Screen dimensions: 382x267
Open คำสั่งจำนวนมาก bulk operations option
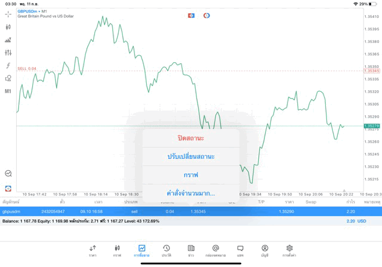point(191,194)
